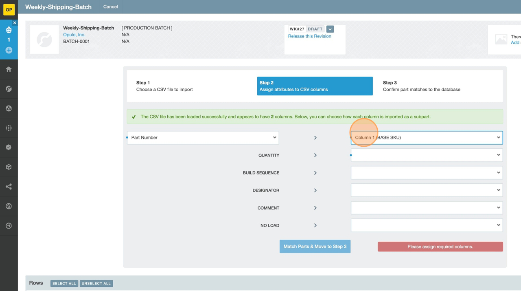Go to Step 1 Choose a CSV file
This screenshot has height=291, width=521.
point(164,86)
